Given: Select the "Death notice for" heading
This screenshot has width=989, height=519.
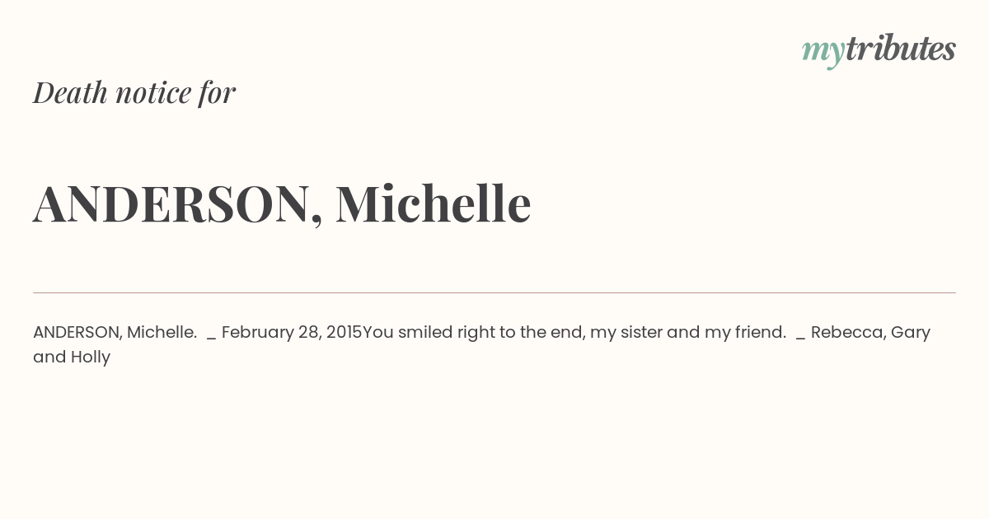Looking at the screenshot, I should 134,92.
